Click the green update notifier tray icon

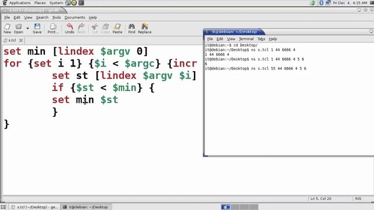tap(313, 3)
